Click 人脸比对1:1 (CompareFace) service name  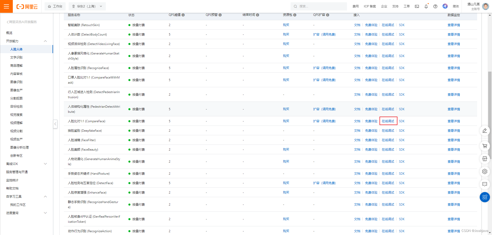pyautogui.click(x=87, y=121)
